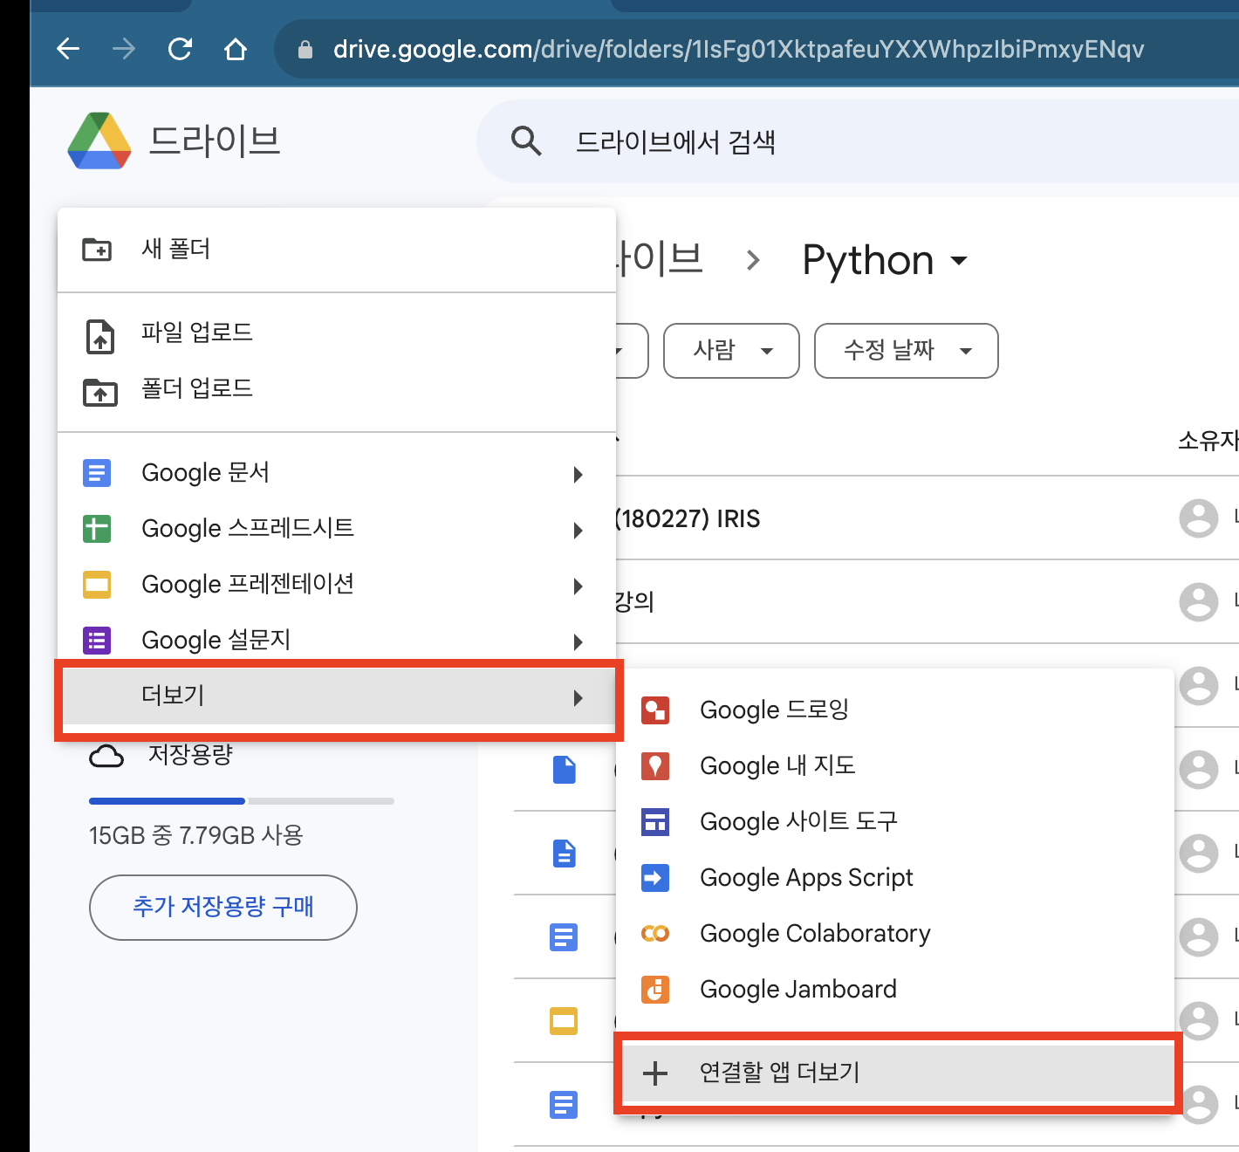Select Google 설문지 menu item
The image size is (1239, 1152).
coord(337,641)
